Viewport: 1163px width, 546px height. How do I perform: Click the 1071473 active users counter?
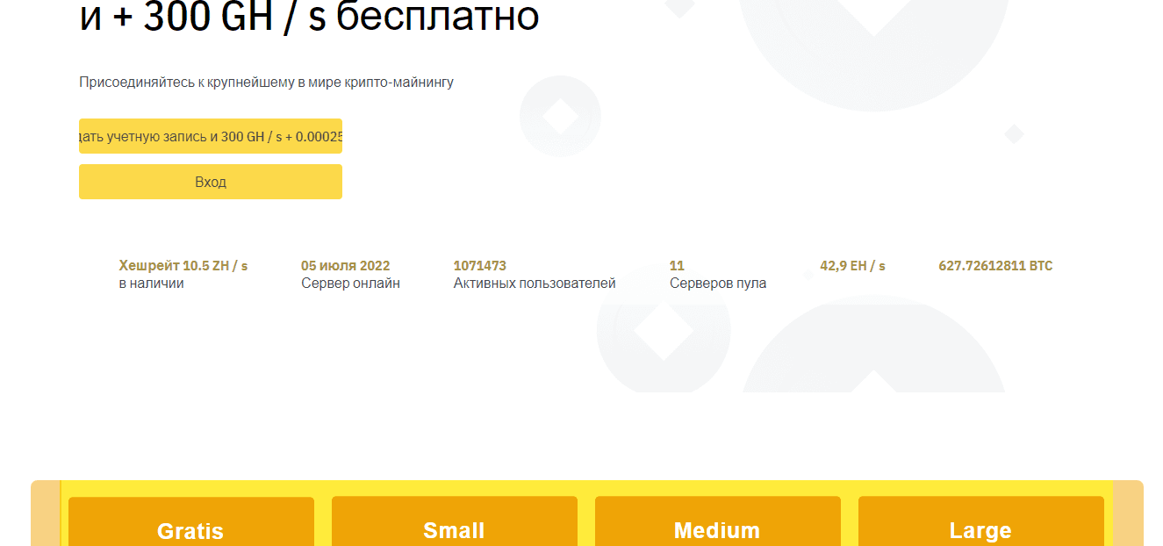point(535,272)
